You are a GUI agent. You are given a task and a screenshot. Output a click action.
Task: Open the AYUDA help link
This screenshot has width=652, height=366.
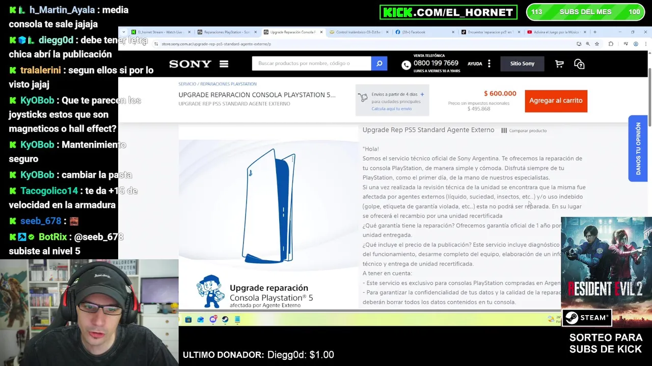click(475, 64)
